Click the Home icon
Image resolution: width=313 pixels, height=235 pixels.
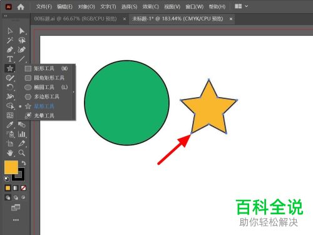pos(21,7)
